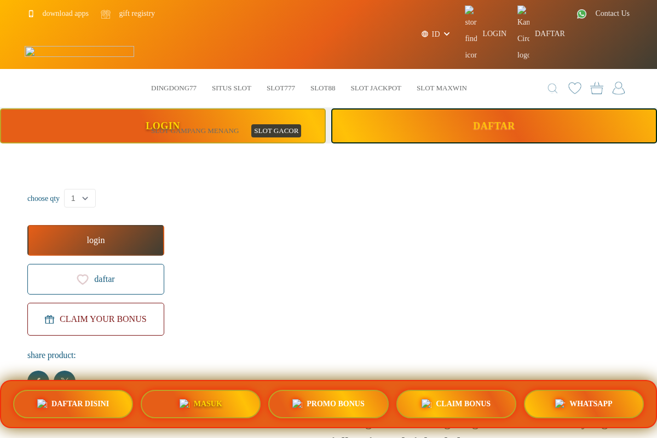Viewport: 657px width, 438px height.
Task: Click the DAFTAR link in the header
Action: pos(550,34)
